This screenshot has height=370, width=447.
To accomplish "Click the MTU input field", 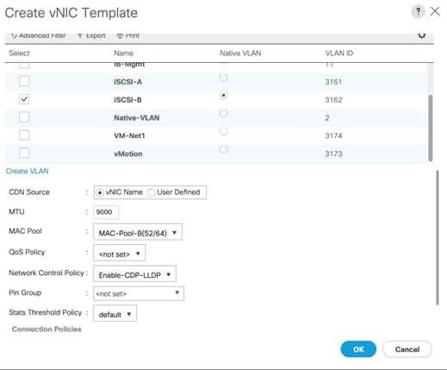I will (106, 212).
